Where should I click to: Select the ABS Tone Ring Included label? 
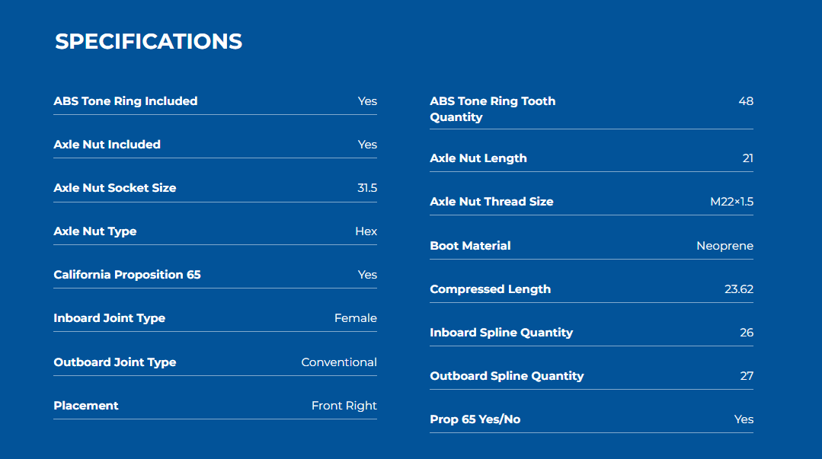(x=125, y=101)
